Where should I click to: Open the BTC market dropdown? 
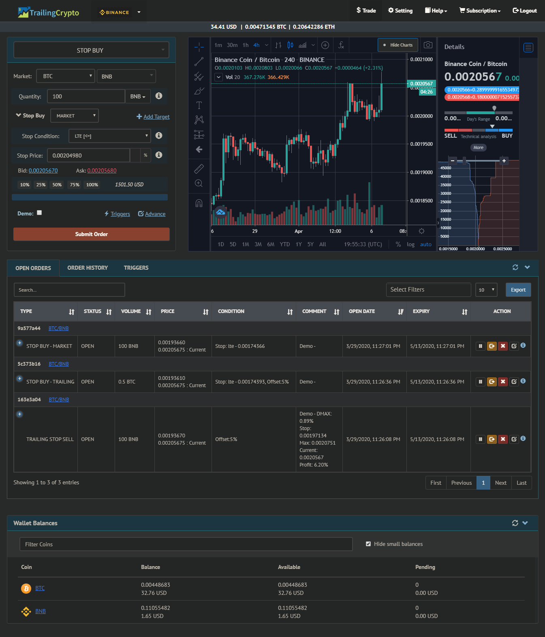tap(66, 76)
